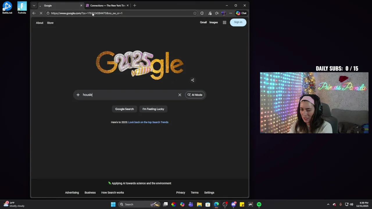The width and height of the screenshot is (372, 209).
Task: Click the browser back arrow
Action: pyautogui.click(x=34, y=13)
